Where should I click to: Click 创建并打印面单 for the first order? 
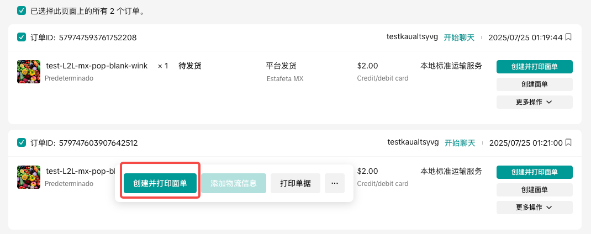534,67
